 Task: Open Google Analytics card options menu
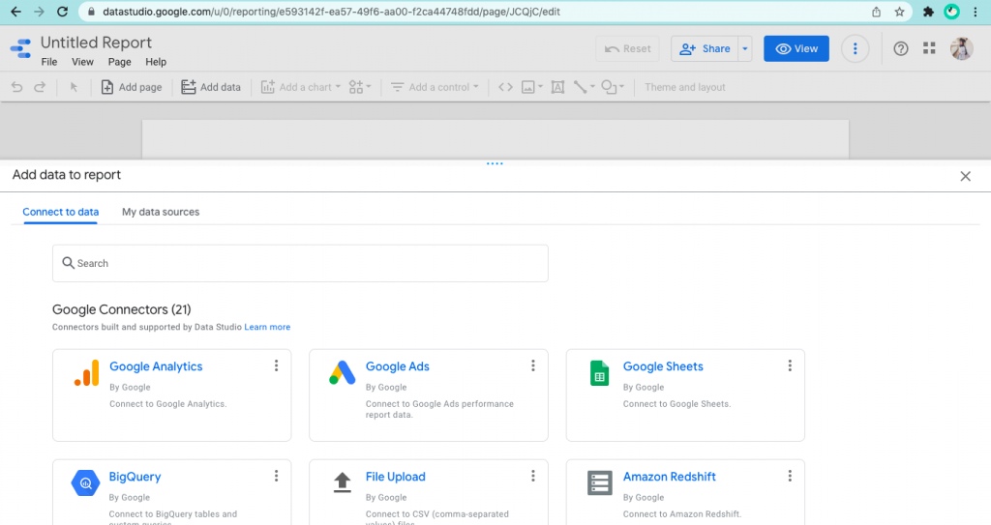pos(276,365)
